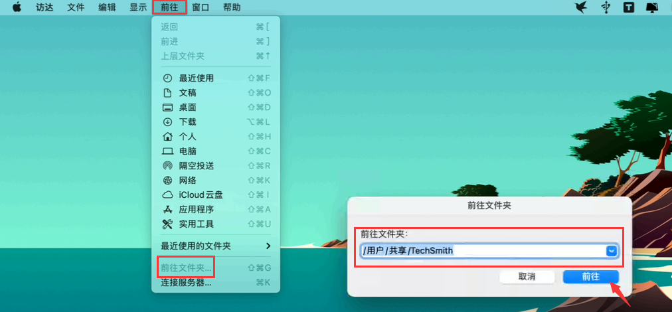Click the black T icon in menu bar

(x=628, y=7)
